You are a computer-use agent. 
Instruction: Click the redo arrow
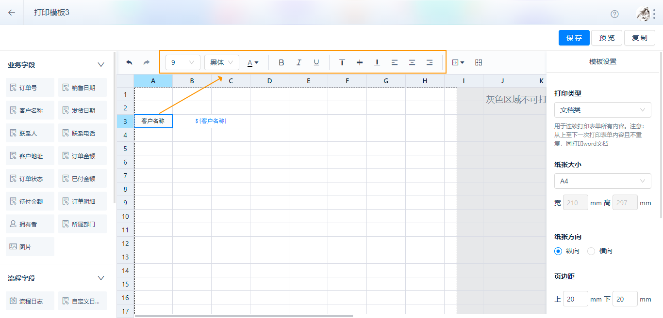coord(146,62)
